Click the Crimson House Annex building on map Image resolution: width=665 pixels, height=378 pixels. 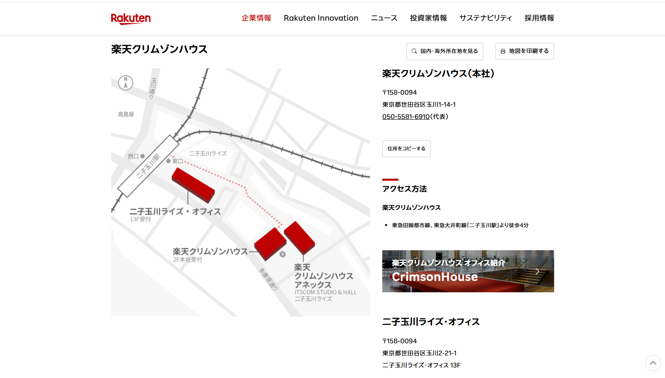click(x=299, y=237)
